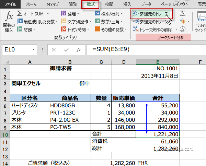The height and width of the screenshot is (166, 206).
Task: Expand the その他の関数 dropdown arrow
Action: pyautogui.click(x=126, y=29)
